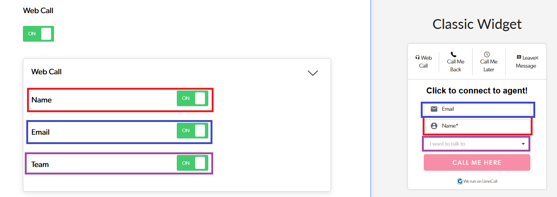Click the headset icon on Web Call tab
The height and width of the screenshot is (197, 557).
click(417, 58)
